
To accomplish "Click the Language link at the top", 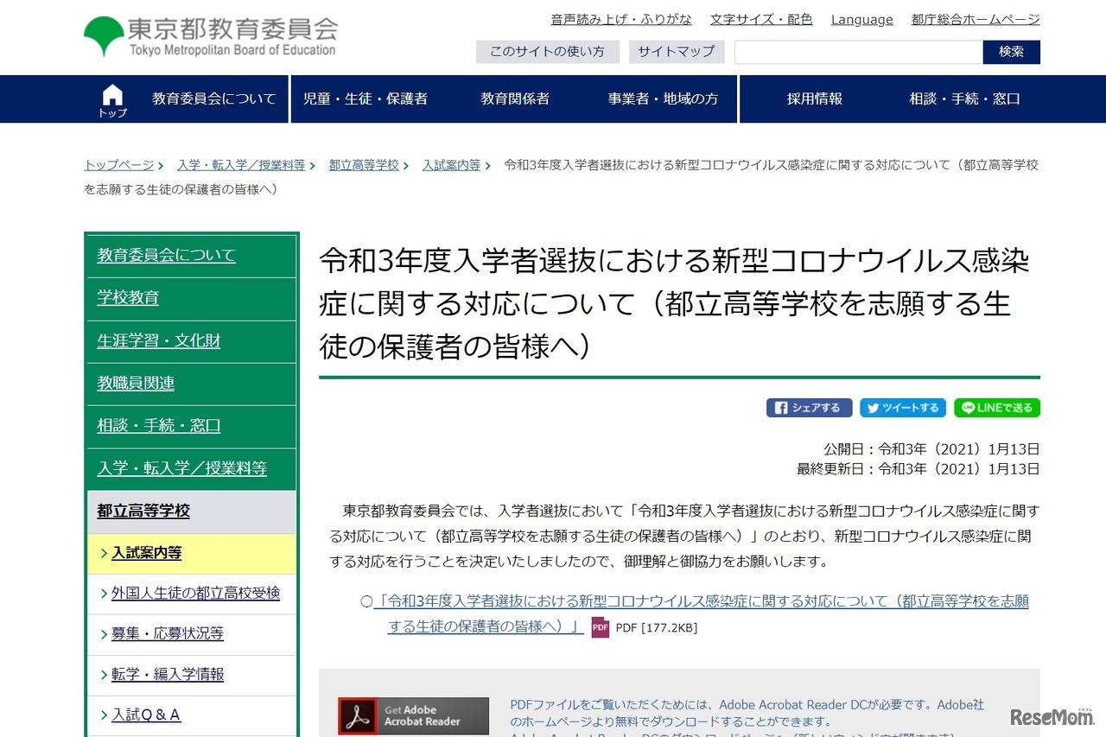I will tap(861, 19).
